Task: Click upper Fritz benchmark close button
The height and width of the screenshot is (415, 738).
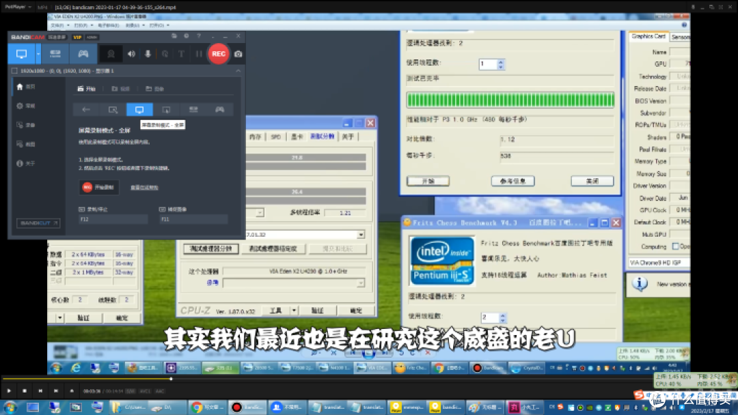Action: (x=592, y=181)
